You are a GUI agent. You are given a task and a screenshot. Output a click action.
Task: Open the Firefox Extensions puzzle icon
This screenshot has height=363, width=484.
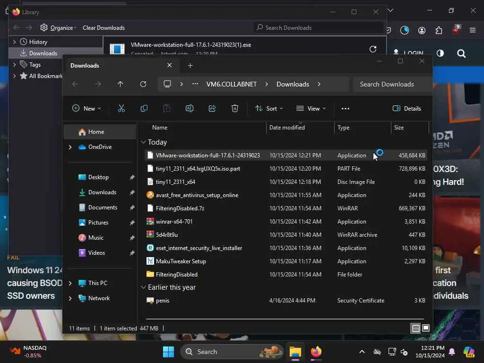point(439,30)
